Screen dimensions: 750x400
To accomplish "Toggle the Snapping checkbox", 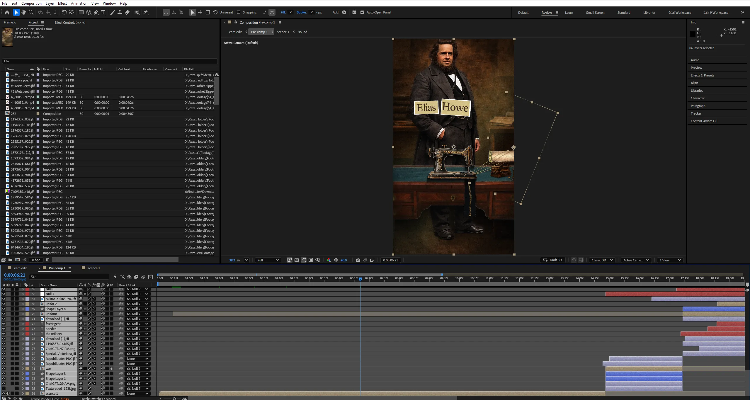I will (239, 12).
